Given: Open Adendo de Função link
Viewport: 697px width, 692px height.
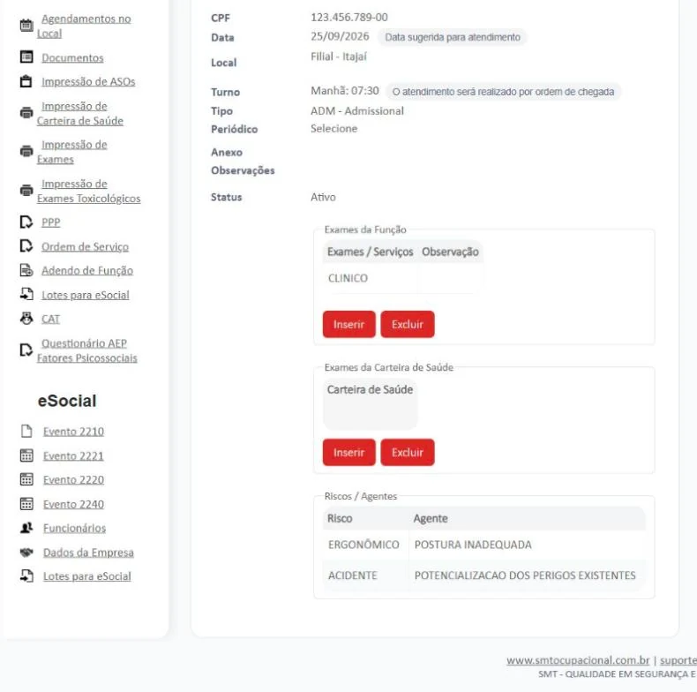Looking at the screenshot, I should pos(87,270).
